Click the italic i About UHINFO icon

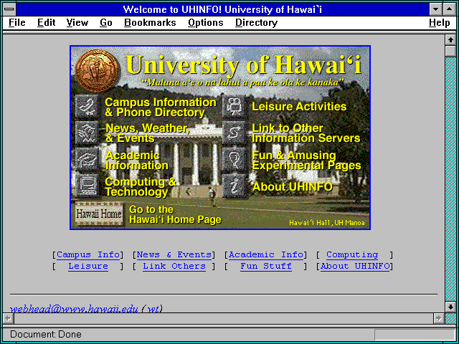click(234, 186)
